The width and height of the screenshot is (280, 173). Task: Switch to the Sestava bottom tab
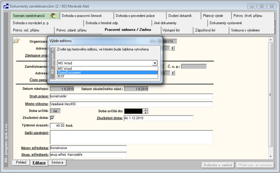[57, 162]
